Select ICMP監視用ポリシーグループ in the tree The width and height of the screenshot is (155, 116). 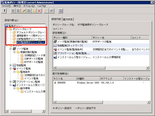(30, 39)
